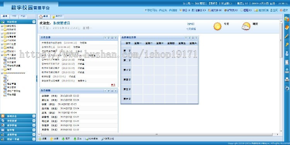The image size is (290, 145).
Task: Refresh the 生日提醒 panel
Action: point(109,91)
